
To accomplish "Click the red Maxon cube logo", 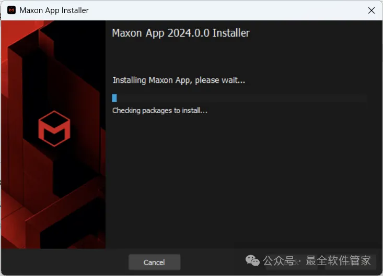I will coord(54,128).
